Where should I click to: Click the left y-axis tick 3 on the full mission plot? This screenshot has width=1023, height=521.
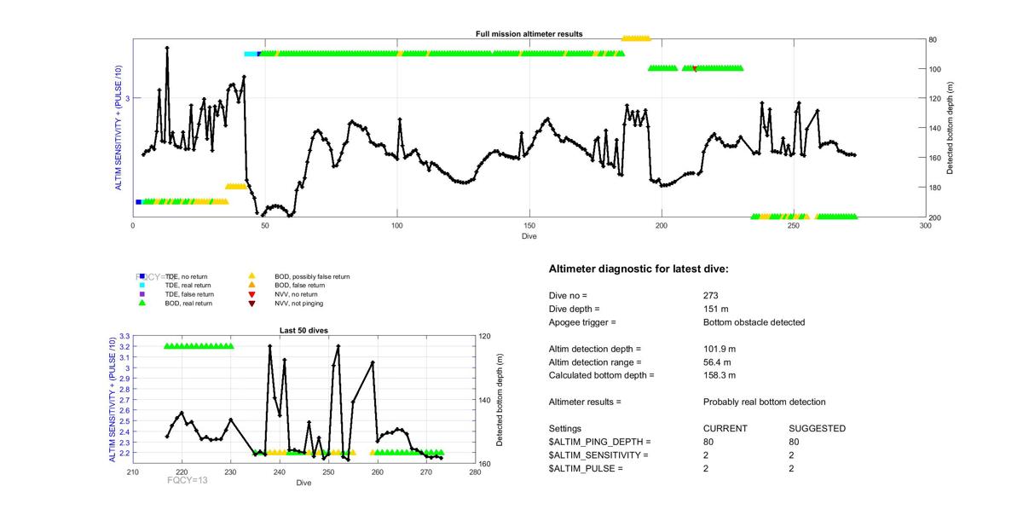point(127,98)
